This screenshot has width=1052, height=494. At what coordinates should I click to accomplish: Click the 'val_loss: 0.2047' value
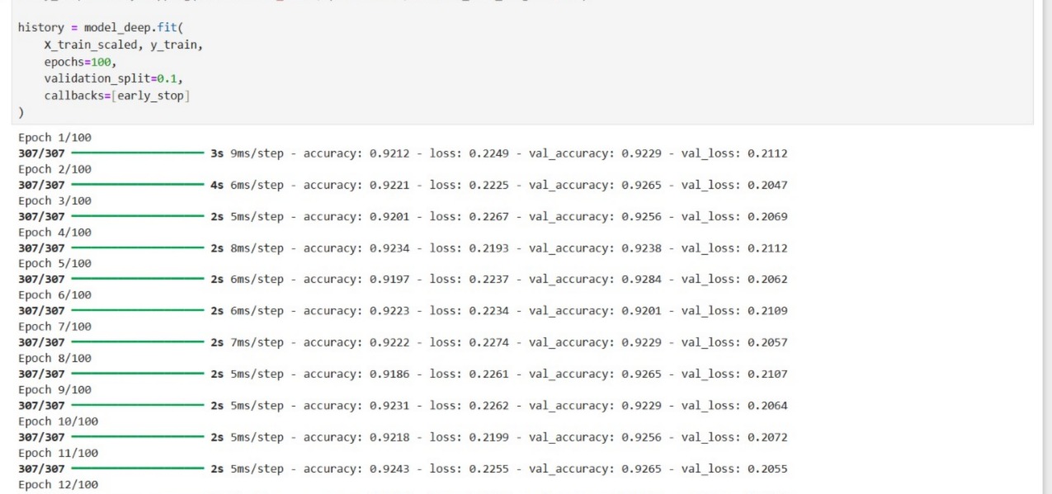pos(734,185)
